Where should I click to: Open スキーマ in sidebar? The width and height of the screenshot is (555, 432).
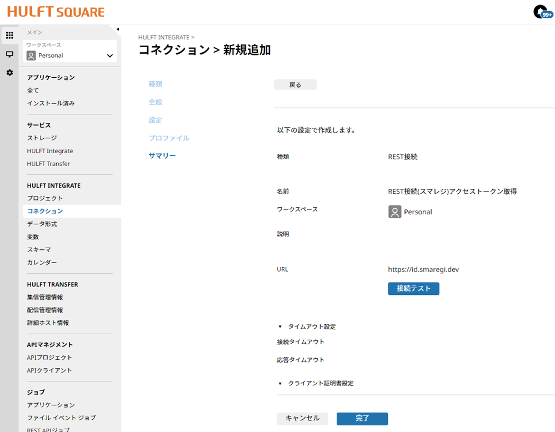click(x=39, y=250)
